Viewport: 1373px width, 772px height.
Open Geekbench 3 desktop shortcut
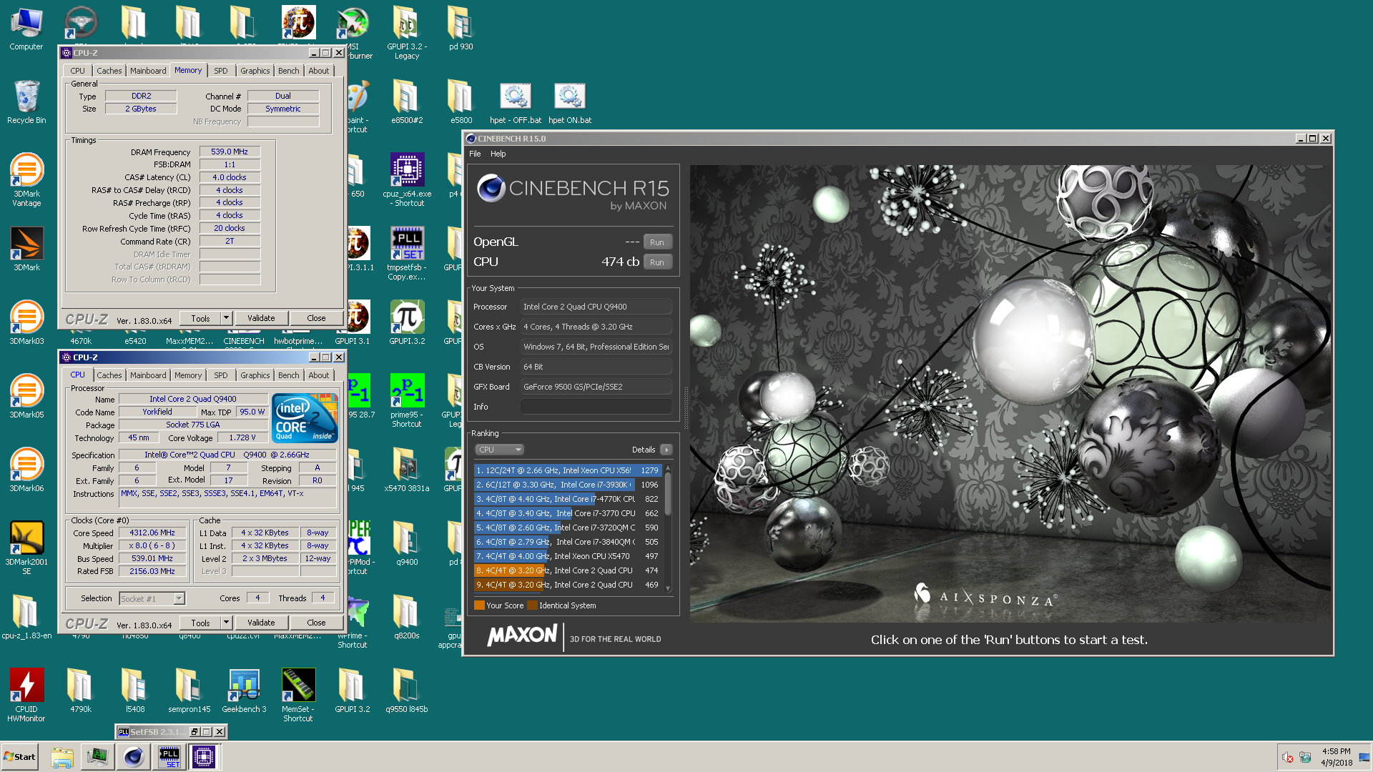(244, 691)
